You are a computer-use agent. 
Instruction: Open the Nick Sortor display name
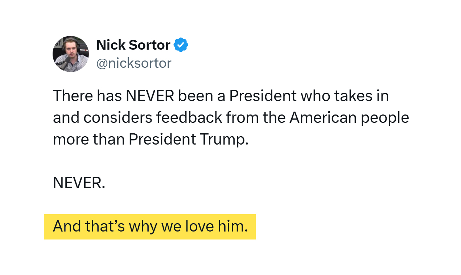[x=133, y=45]
